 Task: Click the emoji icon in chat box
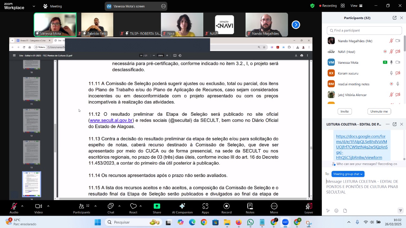pyautogui.click(x=337, y=211)
